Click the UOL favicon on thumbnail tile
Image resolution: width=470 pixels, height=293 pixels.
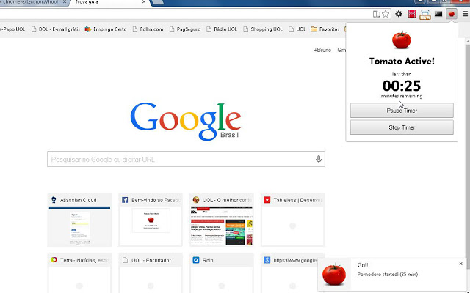(196, 200)
